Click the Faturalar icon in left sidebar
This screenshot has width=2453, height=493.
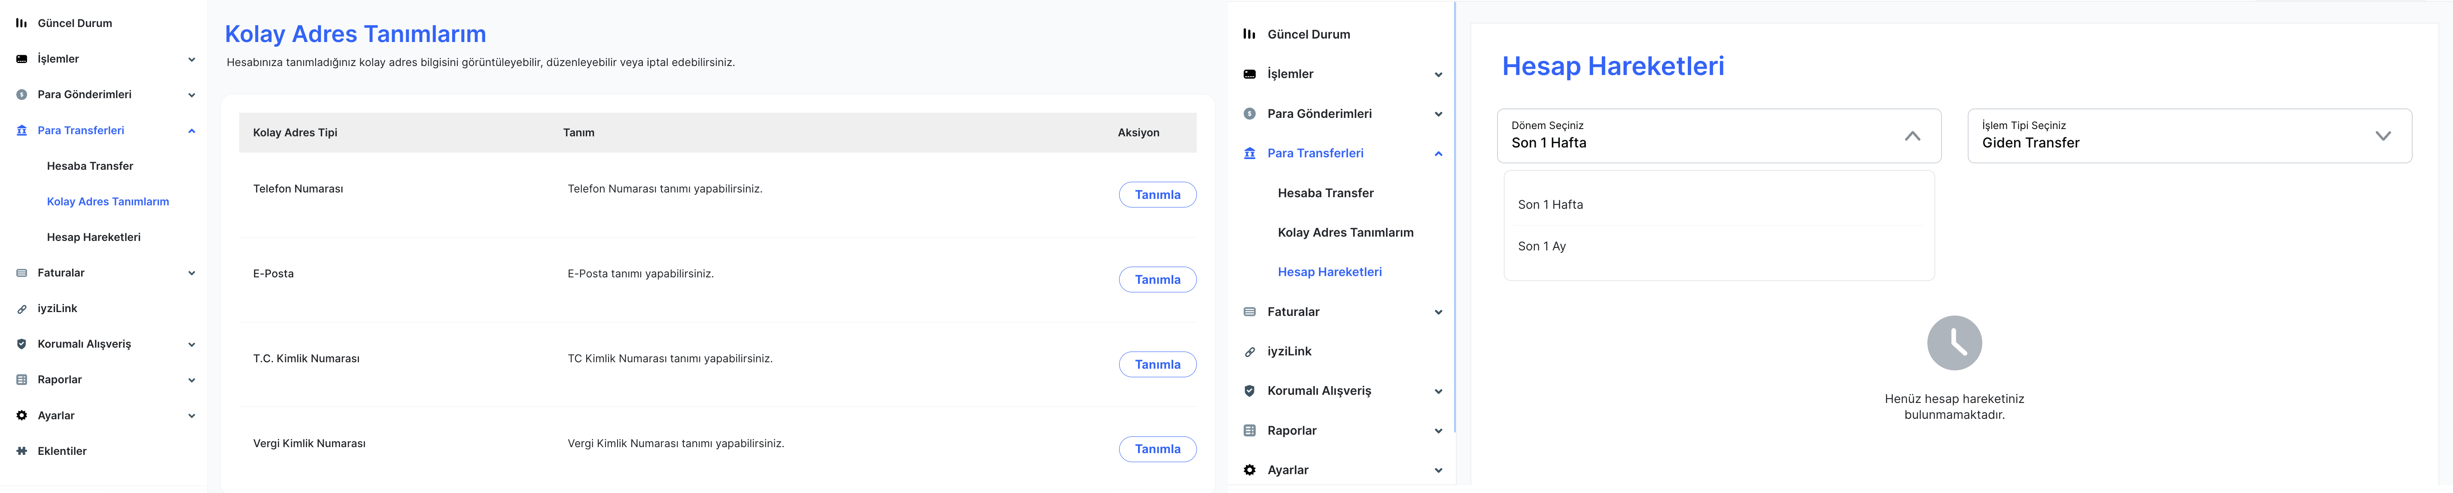[22, 274]
